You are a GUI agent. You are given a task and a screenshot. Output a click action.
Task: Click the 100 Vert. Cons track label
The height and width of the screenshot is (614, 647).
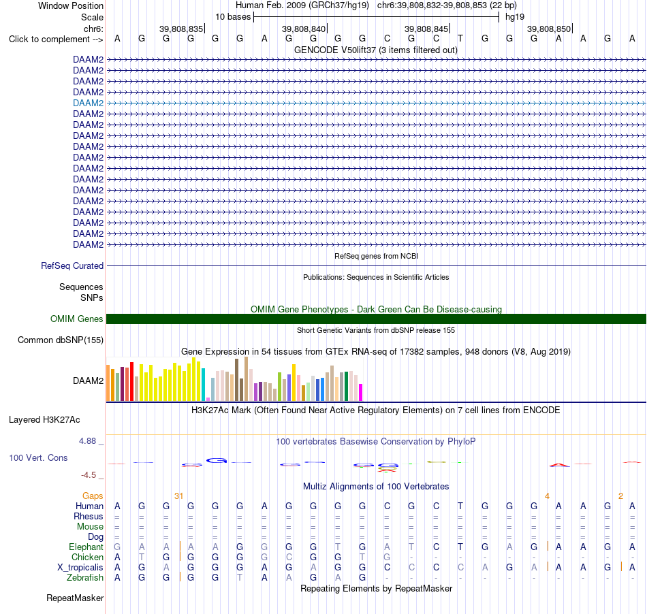pyautogui.click(x=38, y=457)
